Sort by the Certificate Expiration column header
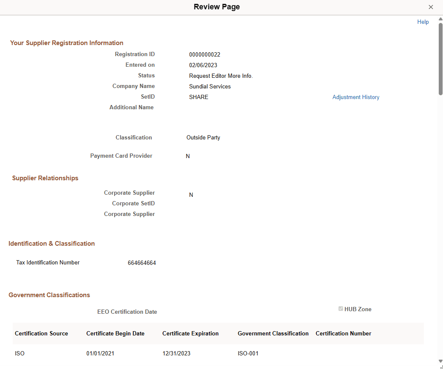 pos(190,333)
